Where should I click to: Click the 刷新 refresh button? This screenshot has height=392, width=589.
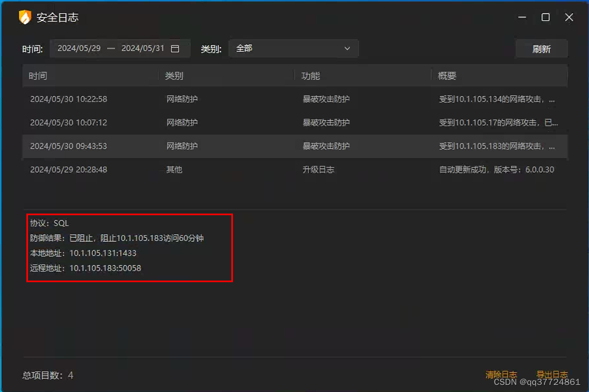tap(541, 48)
